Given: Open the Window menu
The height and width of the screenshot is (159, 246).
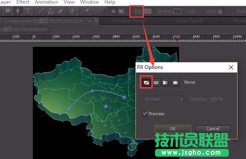Looking at the screenshot, I should coord(90,2).
